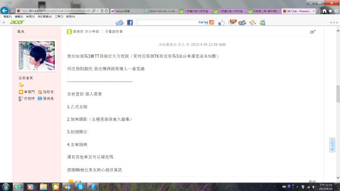This screenshot has width=340, height=191.
Task: Click the 花火 user avatar picture
Action: tap(37, 56)
